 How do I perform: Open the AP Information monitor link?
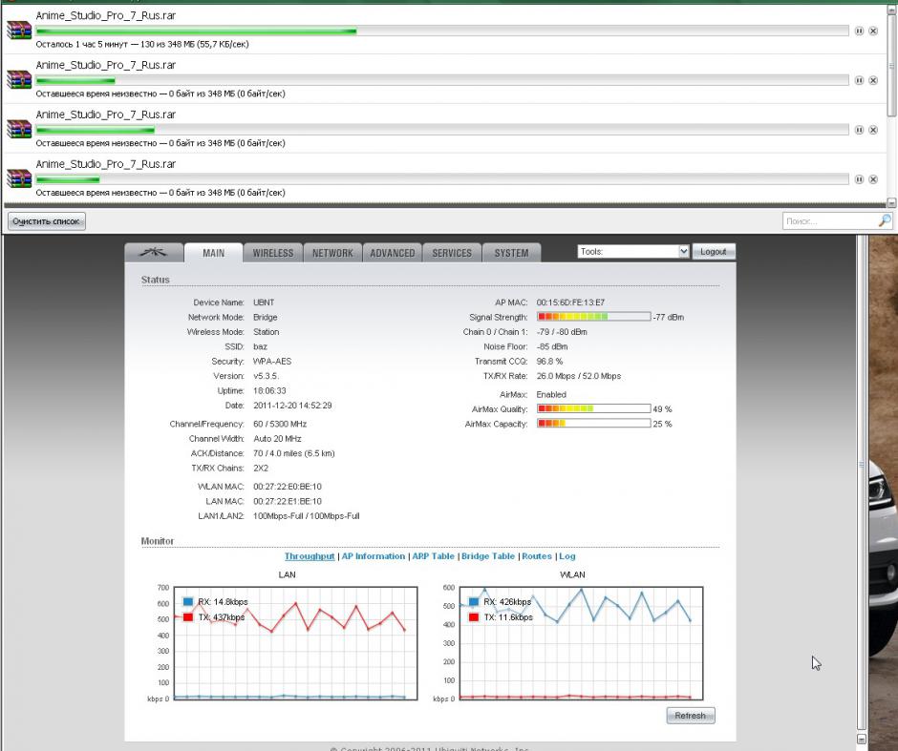pos(374,556)
